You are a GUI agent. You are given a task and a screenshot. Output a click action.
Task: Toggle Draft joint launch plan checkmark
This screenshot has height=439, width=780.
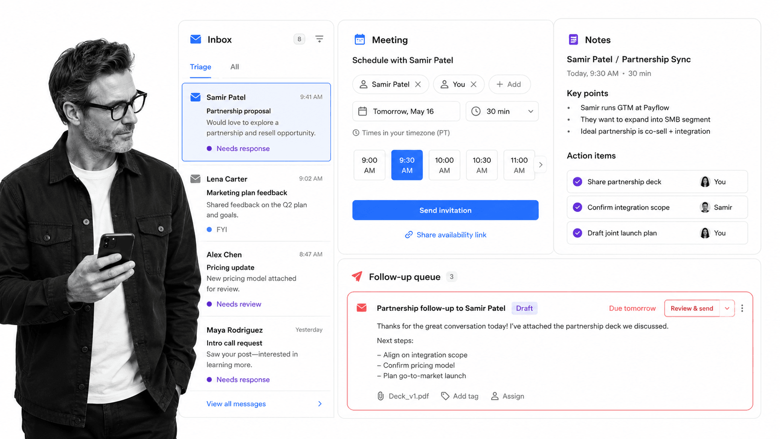coord(578,233)
